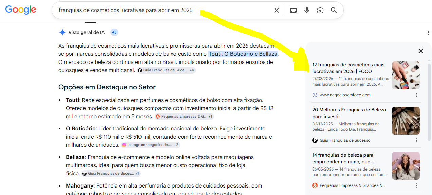Click the bold 'Mahogany' list item
This screenshot has height=195, width=432.
point(79,186)
